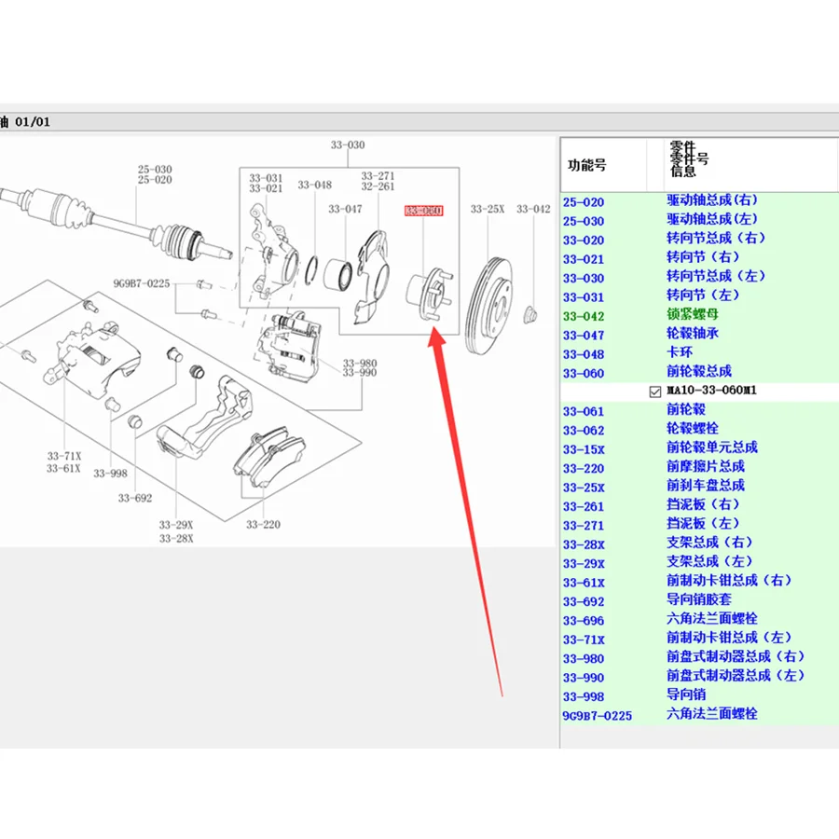Select row 33-990 前盘式制动器总成(左)

tap(699, 677)
